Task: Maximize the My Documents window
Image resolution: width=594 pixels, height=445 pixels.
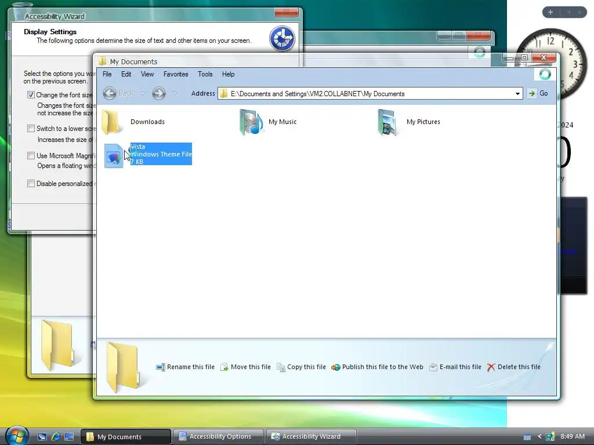Action: pos(524,57)
